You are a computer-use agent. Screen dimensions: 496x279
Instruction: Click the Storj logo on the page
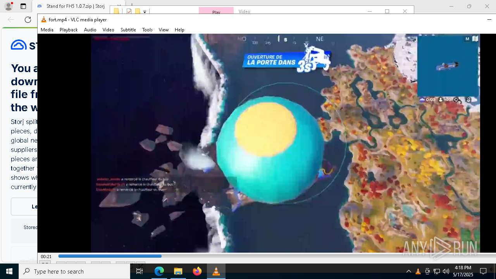pyautogui.click(x=24, y=45)
